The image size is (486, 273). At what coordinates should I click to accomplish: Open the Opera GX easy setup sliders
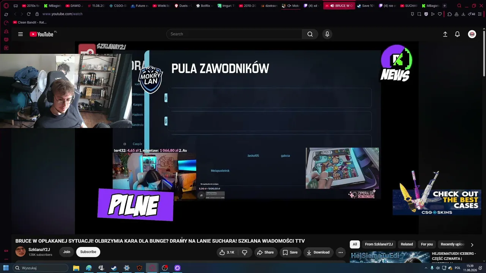(481, 14)
